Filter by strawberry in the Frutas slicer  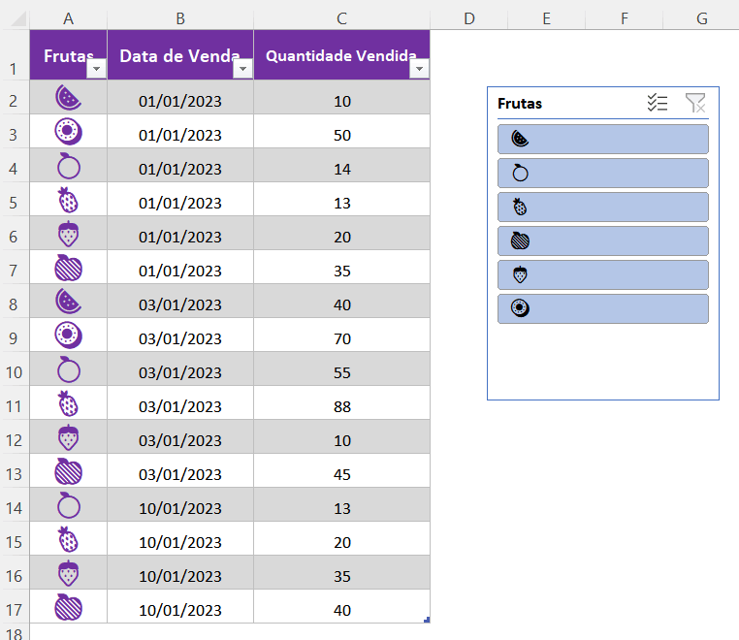pyautogui.click(x=602, y=274)
